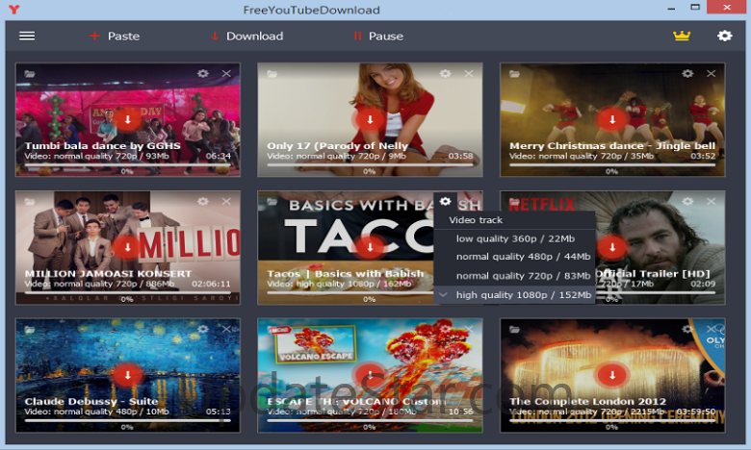Select normal quality 720p / 83Mb
This screenshot has width=751, height=450.
tap(514, 276)
